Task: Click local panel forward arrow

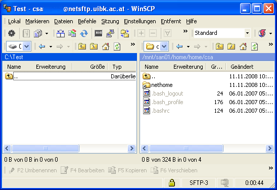Action: coord(60,46)
